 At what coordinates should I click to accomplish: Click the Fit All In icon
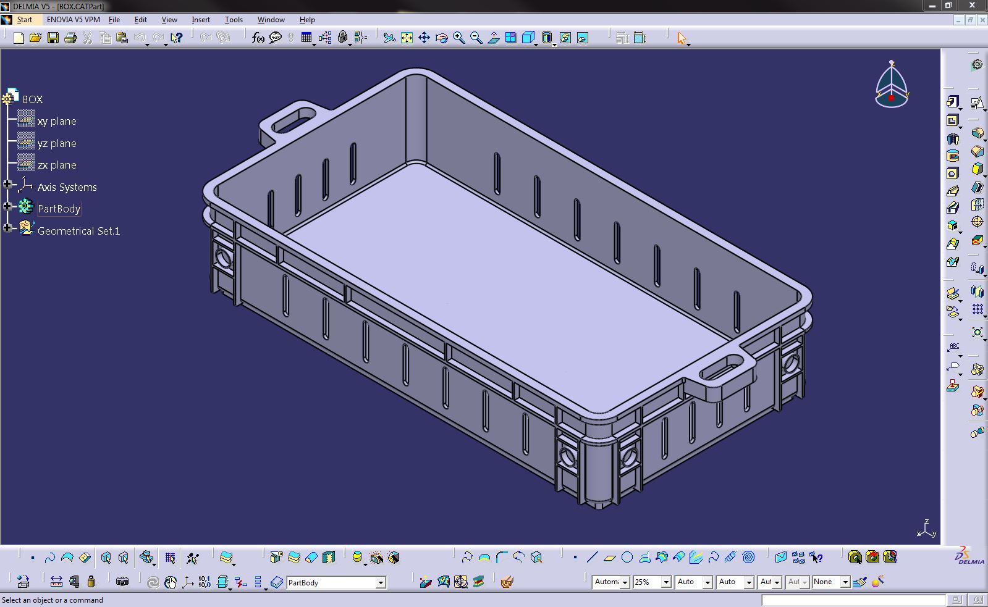pyautogui.click(x=407, y=38)
